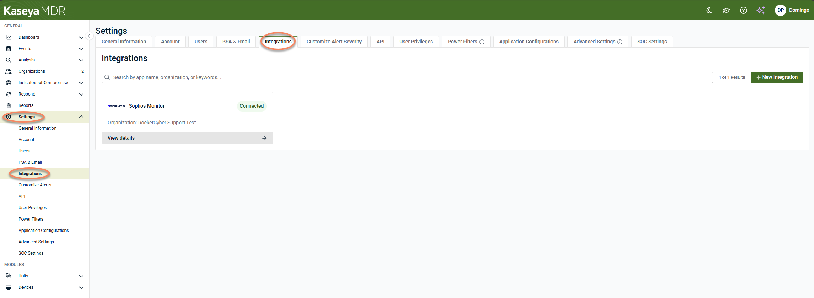Viewport: 814px width, 298px height.
Task: Click the View details arrow icon
Action: click(x=264, y=138)
